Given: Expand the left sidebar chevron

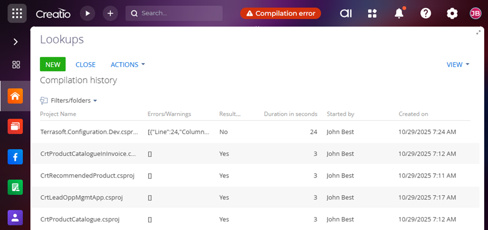Looking at the screenshot, I should [15, 42].
